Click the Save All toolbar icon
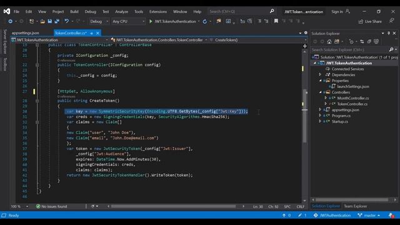This screenshot has height=225, width=400. coord(57,21)
